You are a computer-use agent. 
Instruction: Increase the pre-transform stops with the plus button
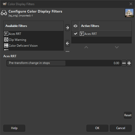(129, 63)
